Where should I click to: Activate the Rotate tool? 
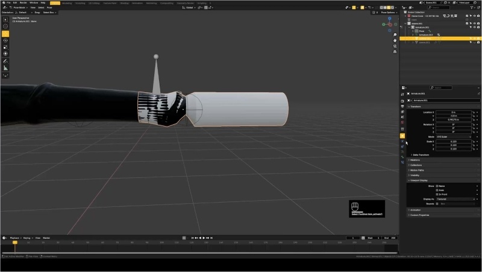pyautogui.click(x=5, y=40)
